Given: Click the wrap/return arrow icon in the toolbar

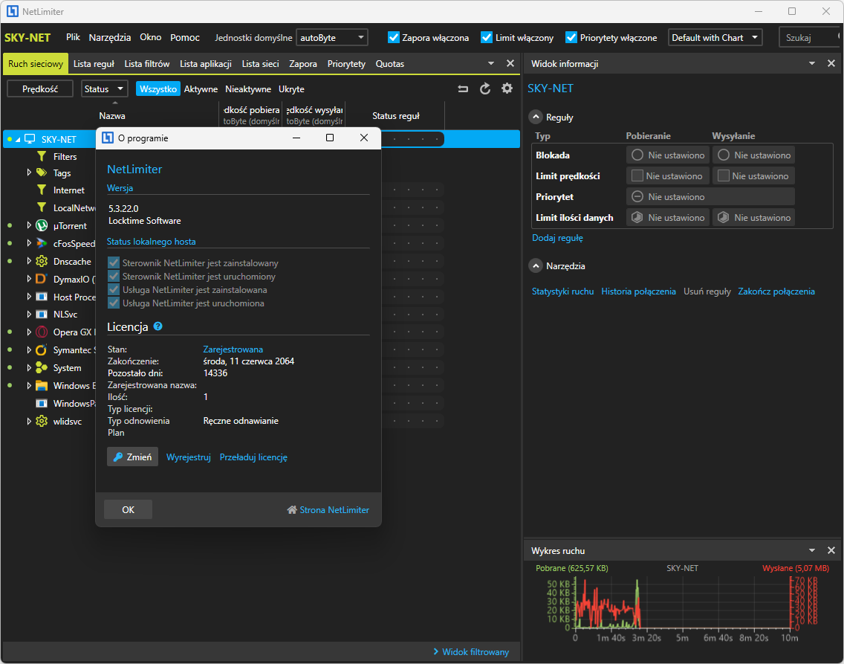Looking at the screenshot, I should click(x=463, y=89).
